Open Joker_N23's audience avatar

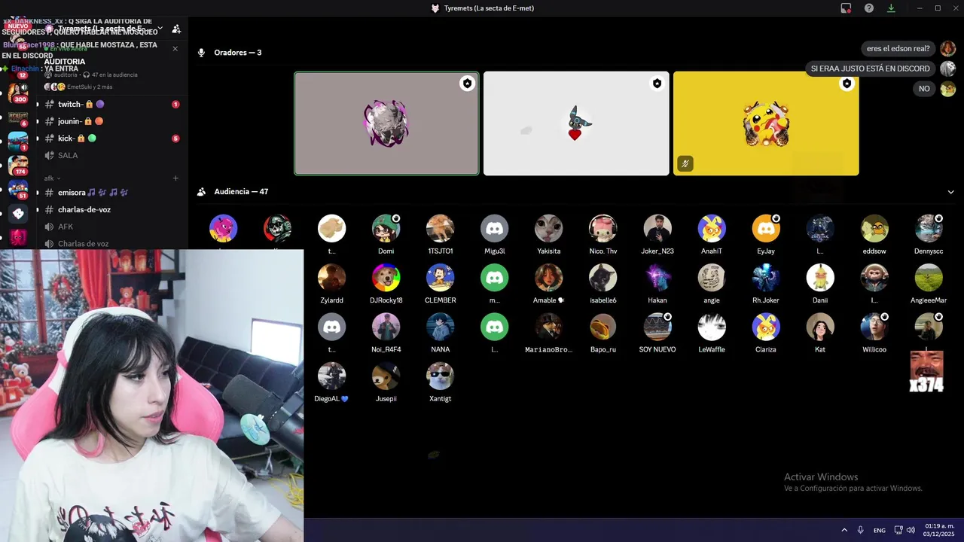pyautogui.click(x=657, y=229)
